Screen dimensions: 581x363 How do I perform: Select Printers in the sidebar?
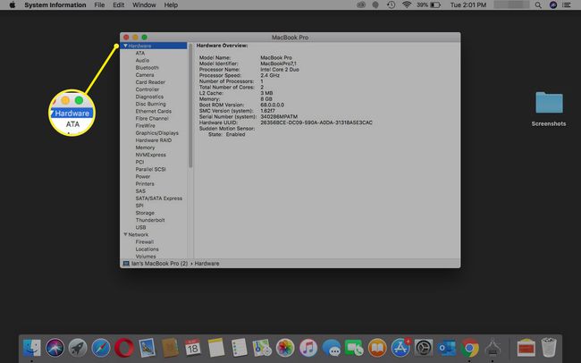tap(145, 183)
